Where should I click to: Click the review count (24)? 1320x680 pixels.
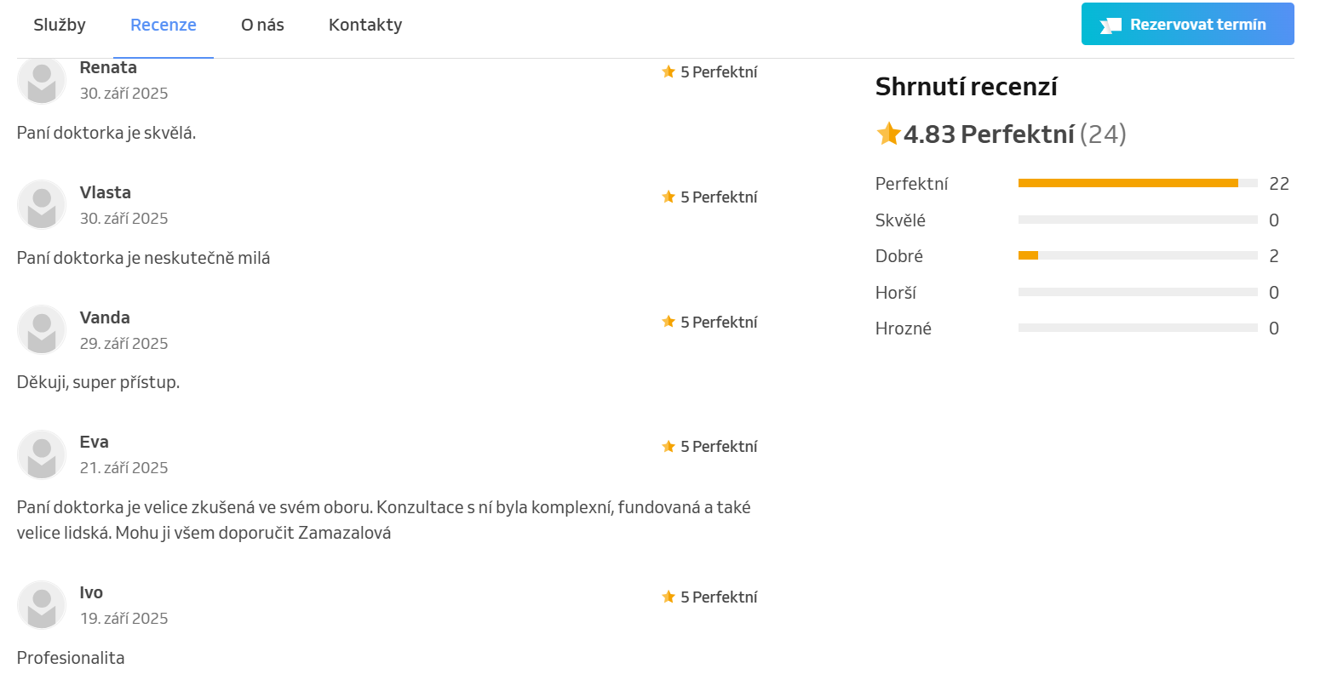[1103, 134]
